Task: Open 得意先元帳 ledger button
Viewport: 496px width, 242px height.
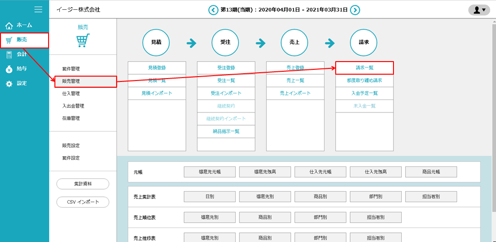Action: coord(209,172)
